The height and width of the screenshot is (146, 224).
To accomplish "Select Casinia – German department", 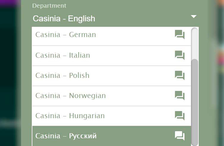I will (66, 35).
